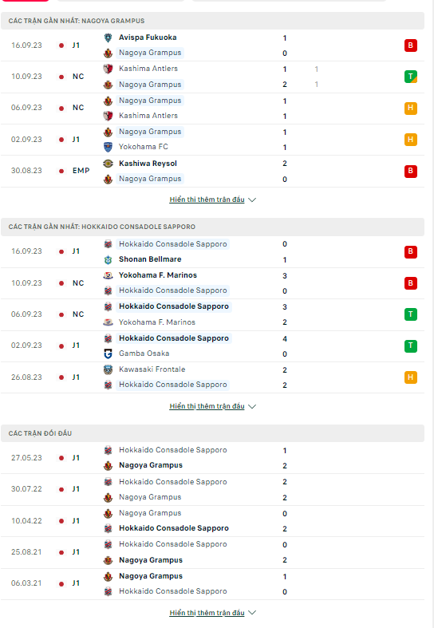Click the Avispa Fukuoka team crest
The height and width of the screenshot is (628, 434).
pos(108,38)
